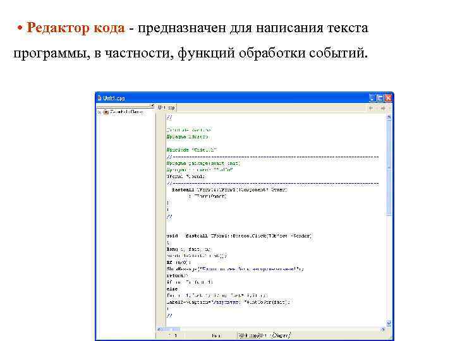Image resolution: width=455 pixels, height=341 pixels.
Task: Click the insert mode status panel
Action: coord(216,335)
